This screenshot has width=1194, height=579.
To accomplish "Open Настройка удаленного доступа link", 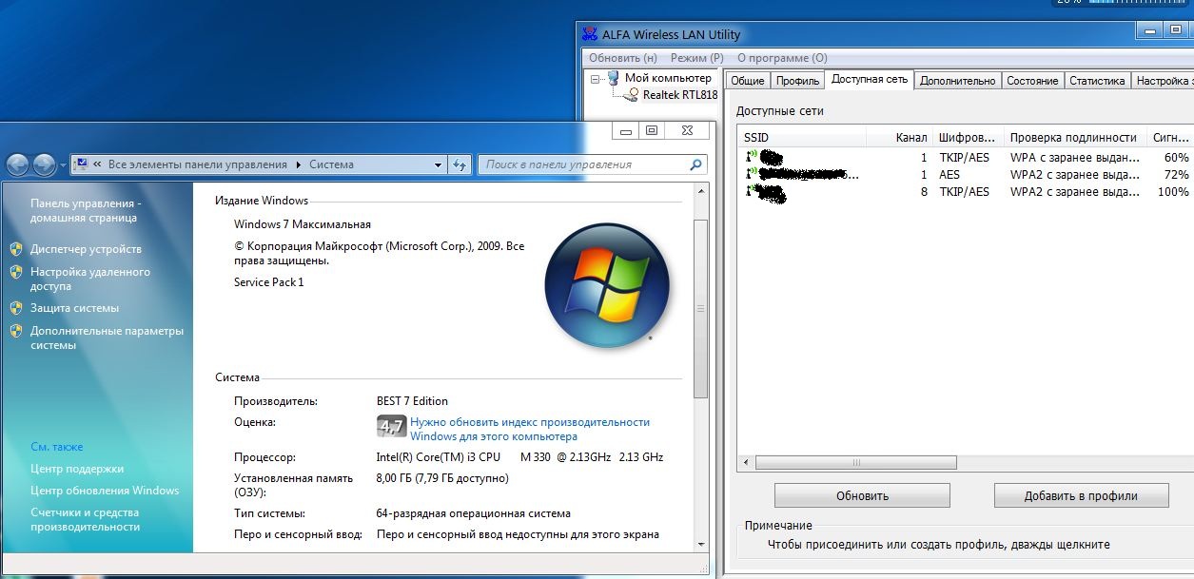I will [90, 279].
